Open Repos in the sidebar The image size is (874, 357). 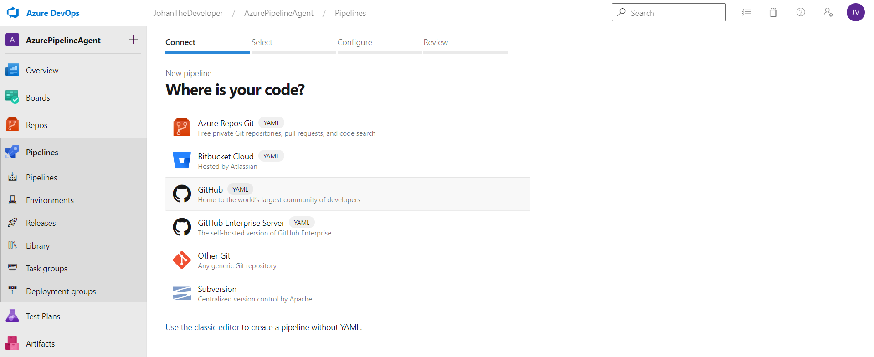coord(73,125)
